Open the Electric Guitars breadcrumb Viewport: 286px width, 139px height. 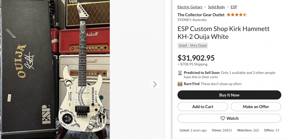190,7
